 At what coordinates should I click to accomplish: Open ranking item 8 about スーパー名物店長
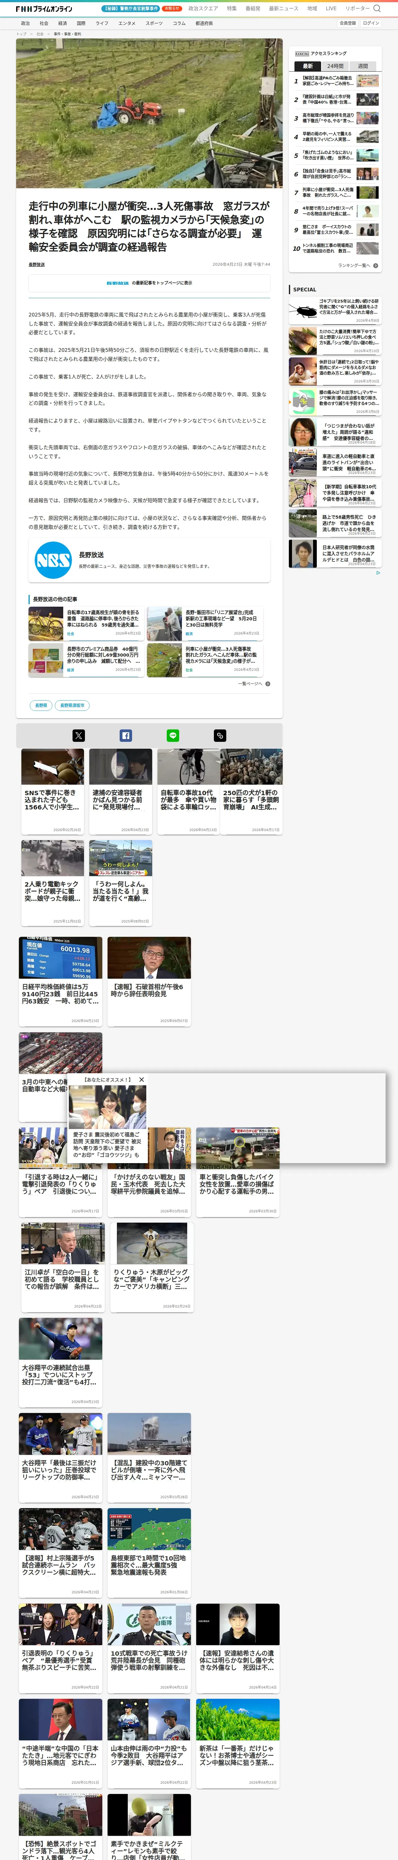click(x=335, y=211)
